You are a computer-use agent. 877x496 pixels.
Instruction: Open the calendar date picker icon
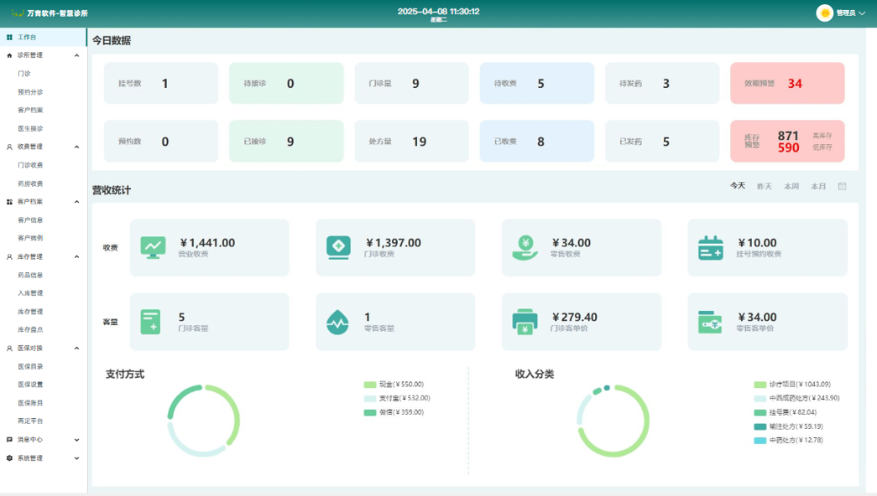pos(842,186)
